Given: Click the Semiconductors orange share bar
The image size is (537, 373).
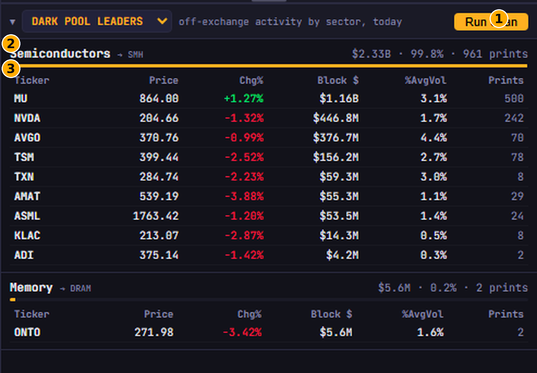Looking at the screenshot, I should 268,66.
